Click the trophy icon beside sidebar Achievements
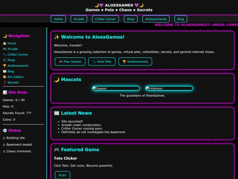Viewport: 238px width, 179px height. tap(4, 66)
